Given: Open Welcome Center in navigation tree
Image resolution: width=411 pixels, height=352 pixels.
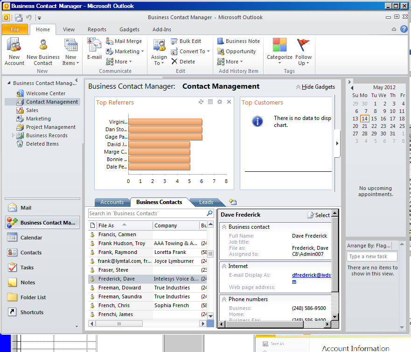Looking at the screenshot, I should [46, 93].
